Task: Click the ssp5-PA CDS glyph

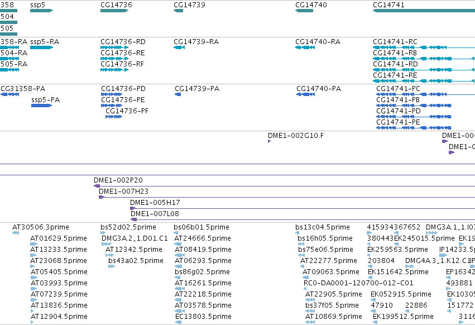Action: (41, 106)
